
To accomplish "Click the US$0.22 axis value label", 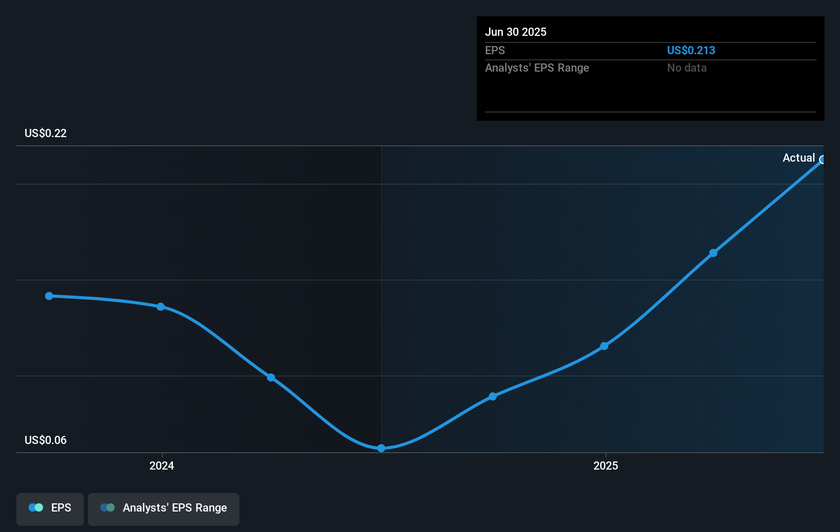I will tap(45, 133).
